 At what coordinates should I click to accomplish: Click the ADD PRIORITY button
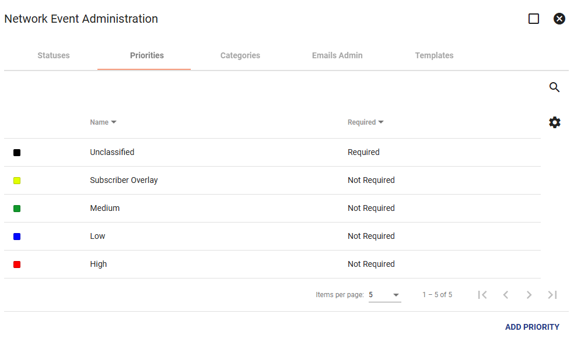pyautogui.click(x=532, y=327)
